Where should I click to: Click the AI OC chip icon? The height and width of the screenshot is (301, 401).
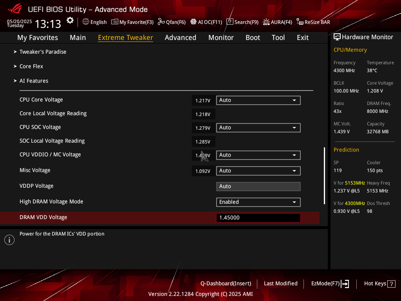[x=193, y=22]
